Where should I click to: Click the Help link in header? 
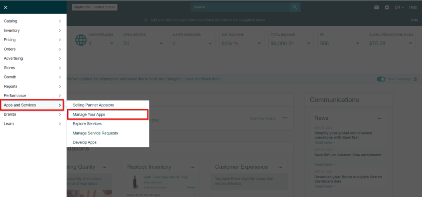(x=413, y=7)
